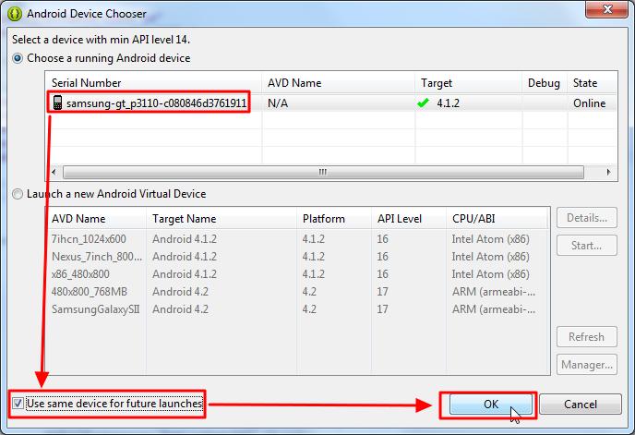Click ARM (armeabi-... in the SamsungGalaxySII row
The height and width of the screenshot is (435, 635).
click(x=493, y=309)
